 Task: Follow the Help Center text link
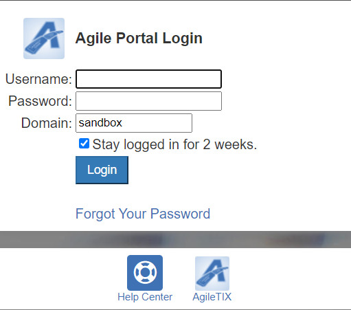pos(145,297)
